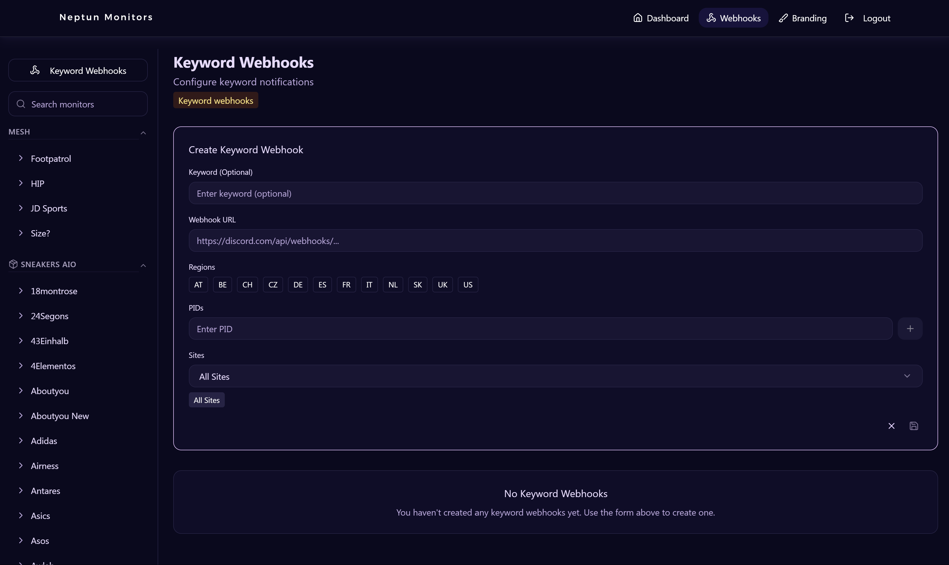
Task: Click the plus icon to add PID
Action: 910,329
